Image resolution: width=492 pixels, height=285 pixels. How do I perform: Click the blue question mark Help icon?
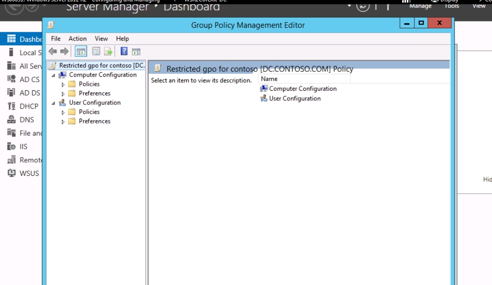(x=124, y=51)
